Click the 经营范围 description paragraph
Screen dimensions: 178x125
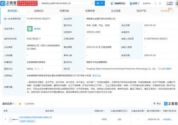[x=101, y=87]
